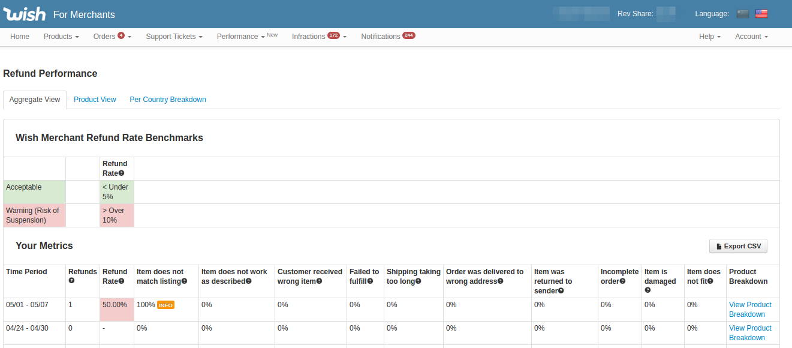Click help icon next to 'Item does not match listing'
Viewport: 792px width, 348px height.
tap(185, 281)
